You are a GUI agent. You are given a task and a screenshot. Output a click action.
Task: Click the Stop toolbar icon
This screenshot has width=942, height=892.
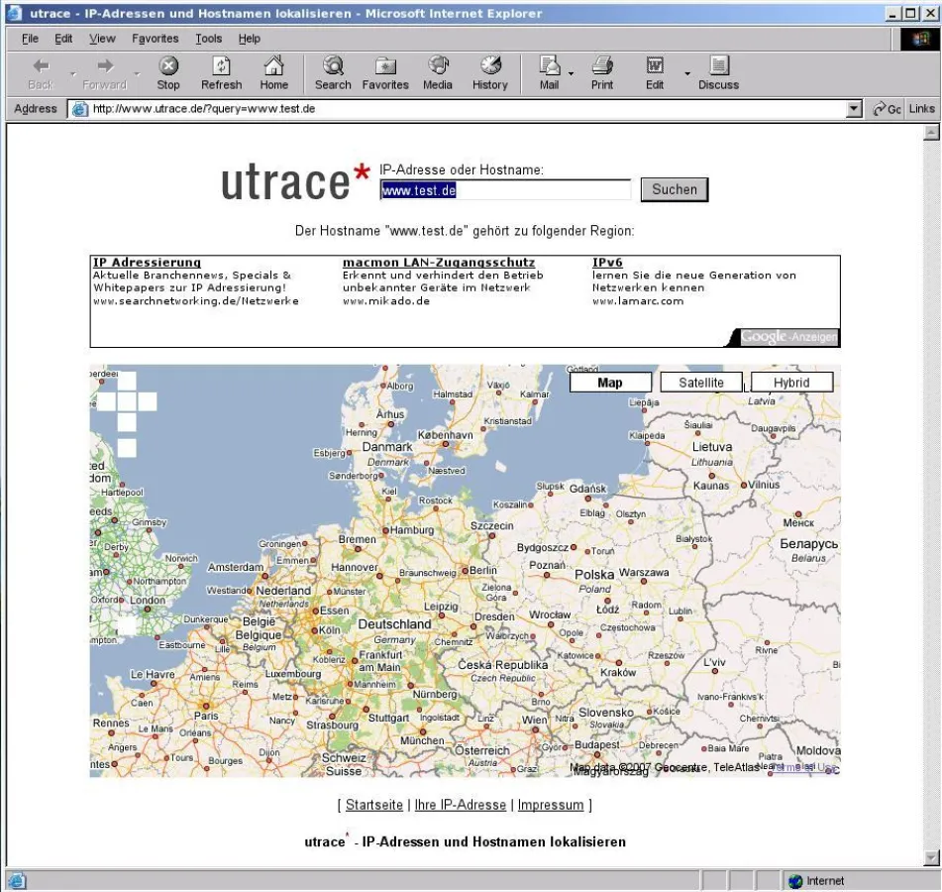click(x=168, y=66)
